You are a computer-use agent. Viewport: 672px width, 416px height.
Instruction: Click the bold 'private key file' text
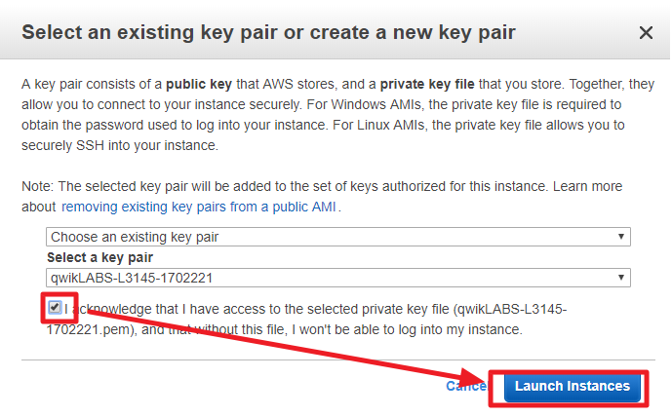pyautogui.click(x=427, y=85)
